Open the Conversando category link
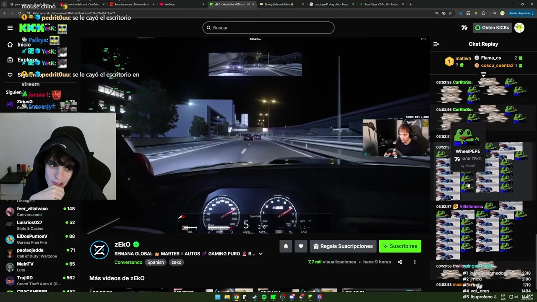The image size is (537, 302). [x=128, y=262]
